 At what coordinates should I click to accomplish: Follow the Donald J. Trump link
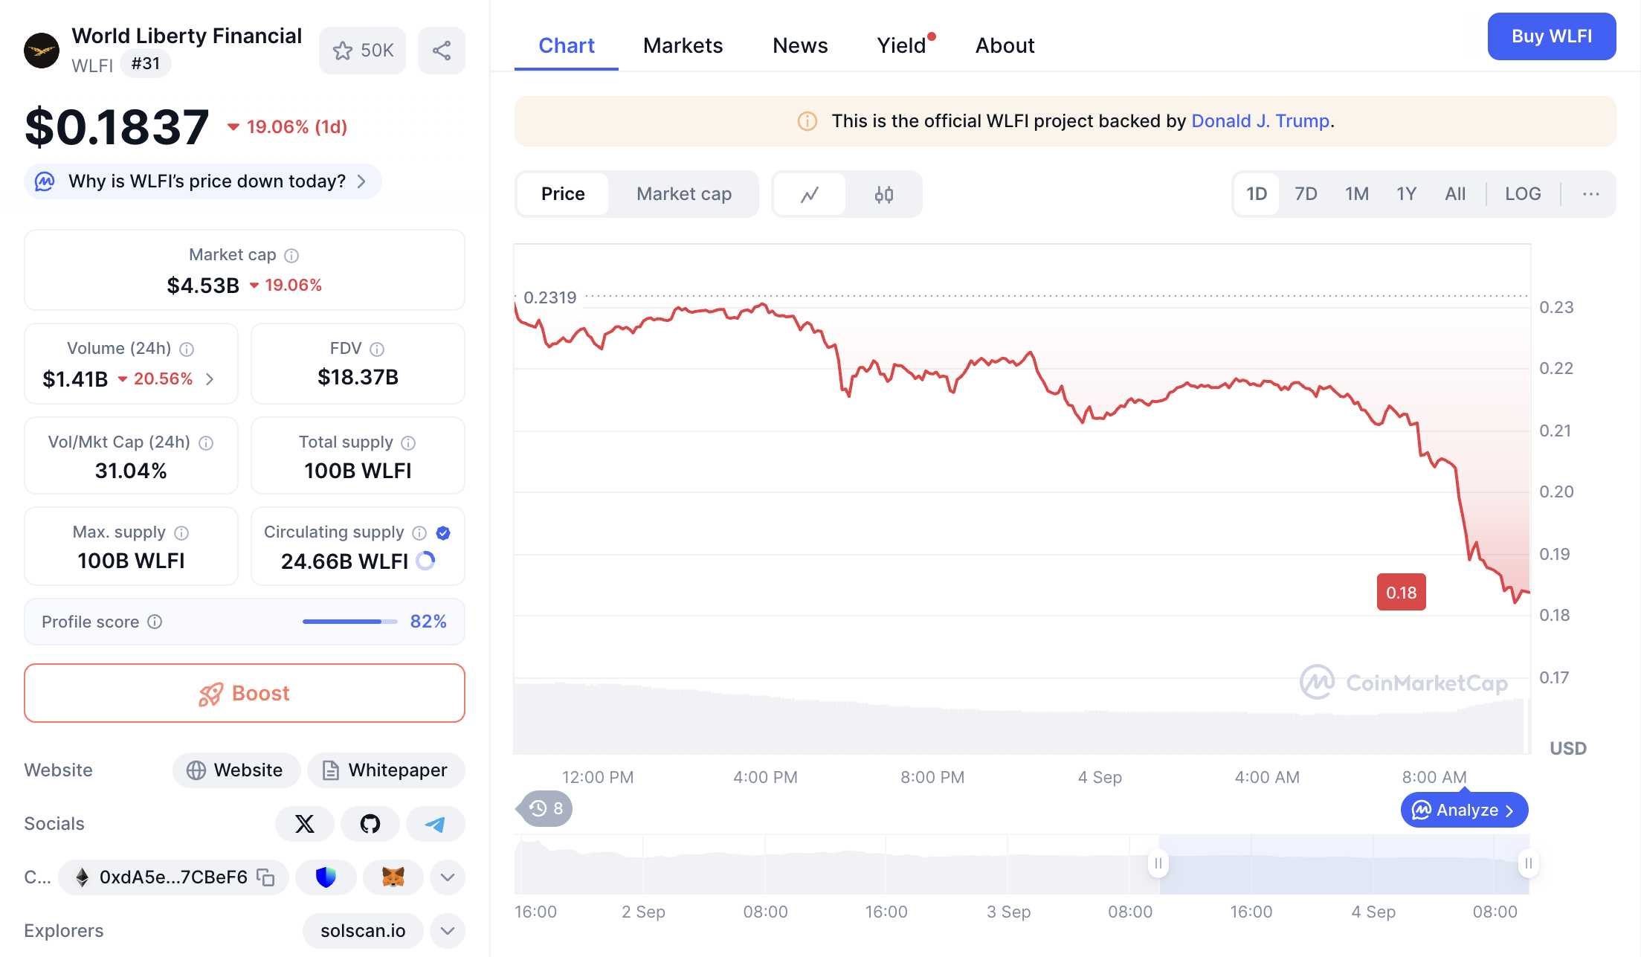click(1260, 121)
